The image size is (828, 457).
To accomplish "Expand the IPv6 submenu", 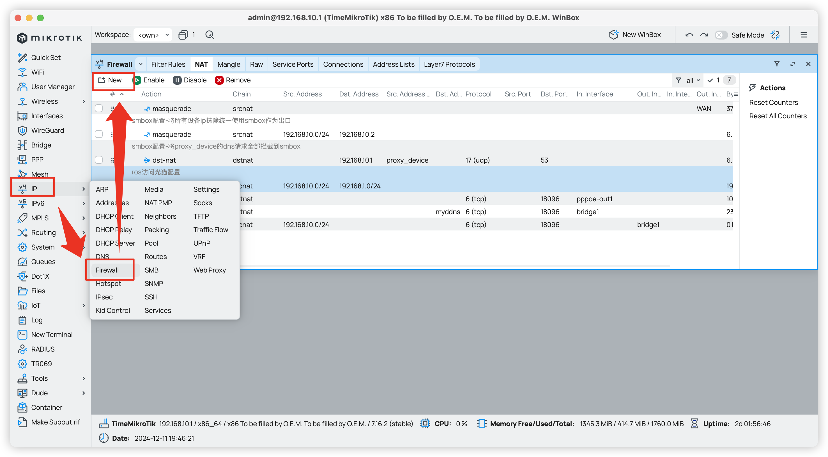I will click(x=84, y=204).
